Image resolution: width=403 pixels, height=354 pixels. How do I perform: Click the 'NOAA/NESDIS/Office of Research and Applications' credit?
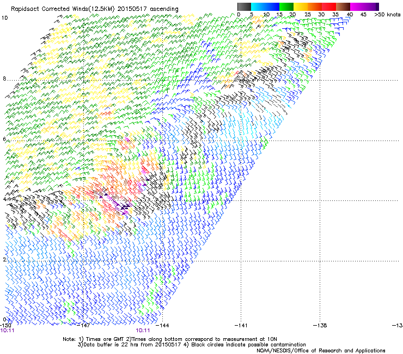[321, 351]
